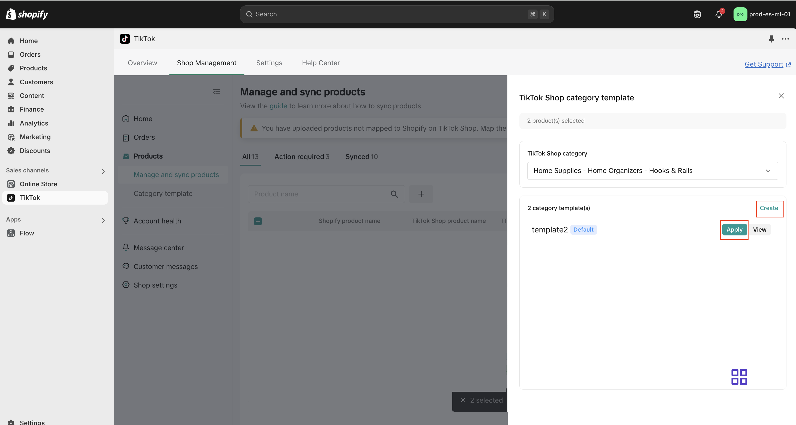
Task: Click the TikTok Shop product name column header
Action: click(449, 221)
